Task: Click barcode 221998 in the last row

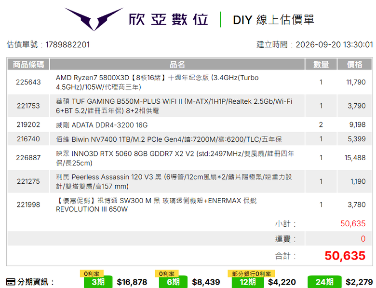Action: pos(28,205)
